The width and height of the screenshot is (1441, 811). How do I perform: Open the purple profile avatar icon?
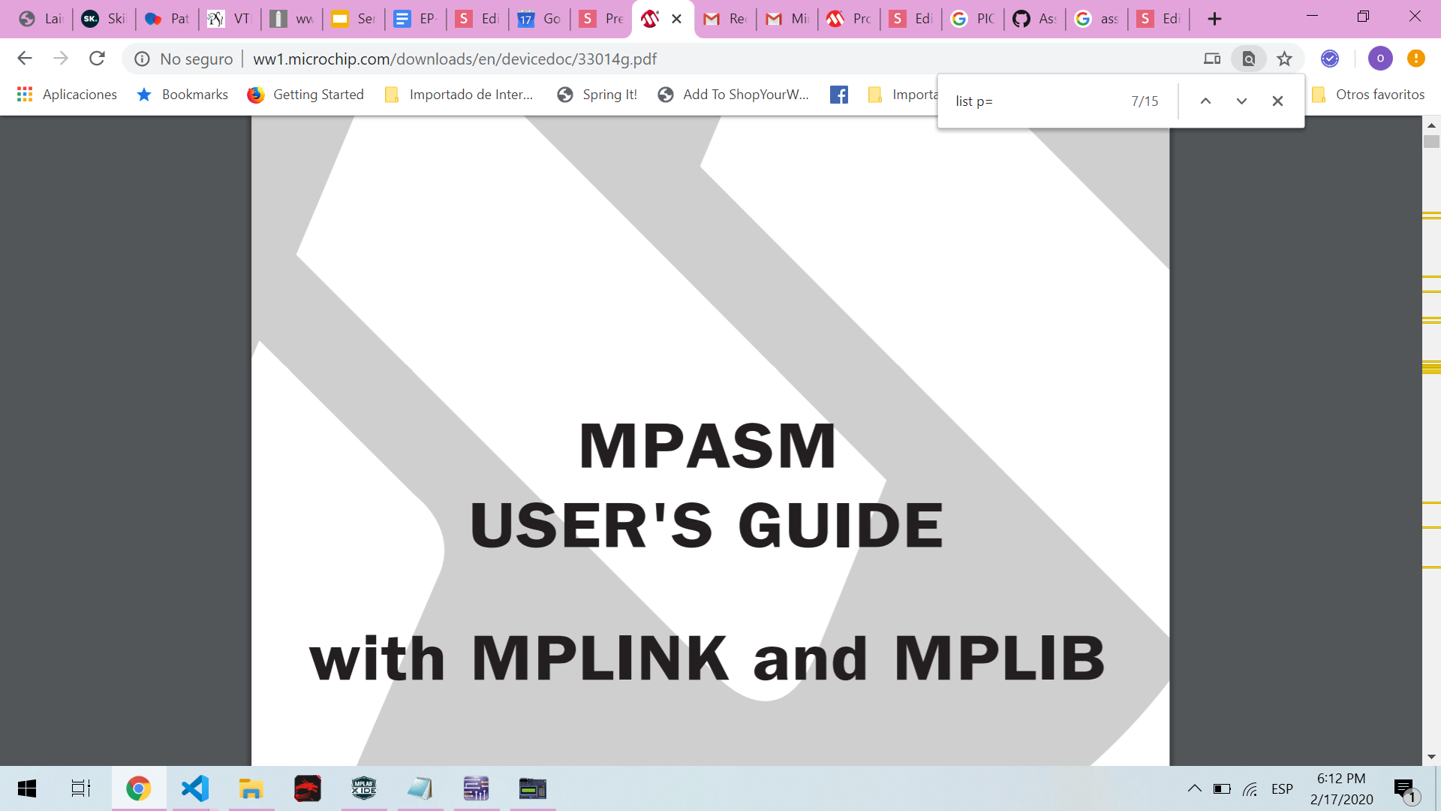click(1379, 59)
